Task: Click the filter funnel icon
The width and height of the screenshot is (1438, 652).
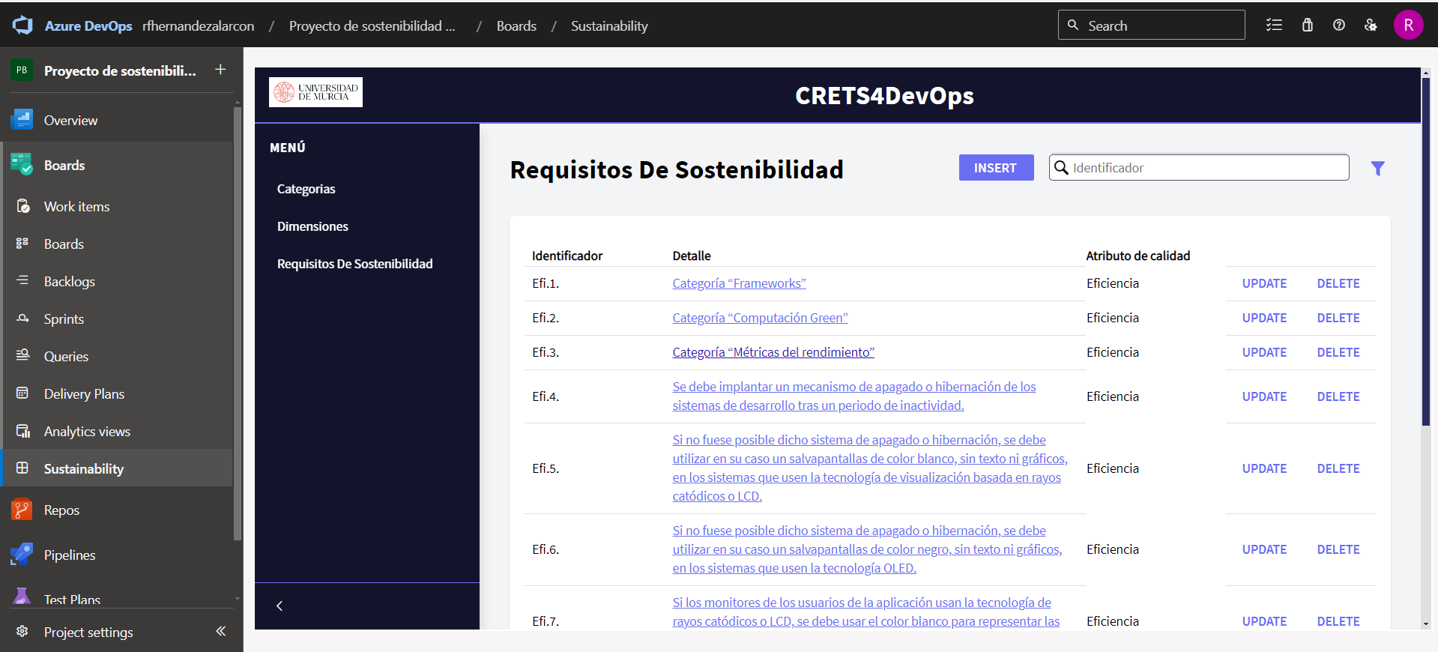Action: 1377,169
